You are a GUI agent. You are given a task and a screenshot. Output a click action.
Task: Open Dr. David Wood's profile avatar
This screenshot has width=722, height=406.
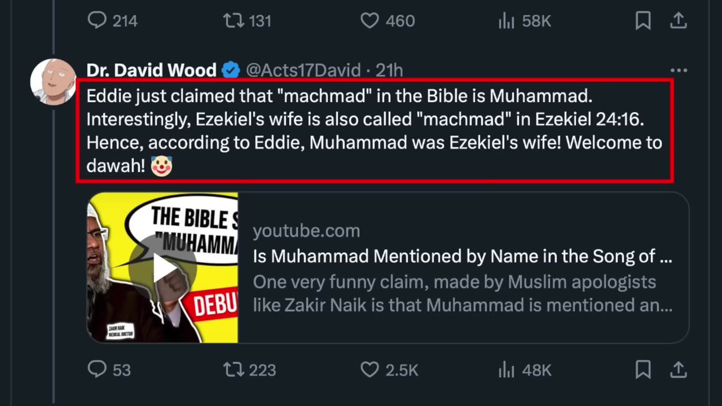click(53, 82)
